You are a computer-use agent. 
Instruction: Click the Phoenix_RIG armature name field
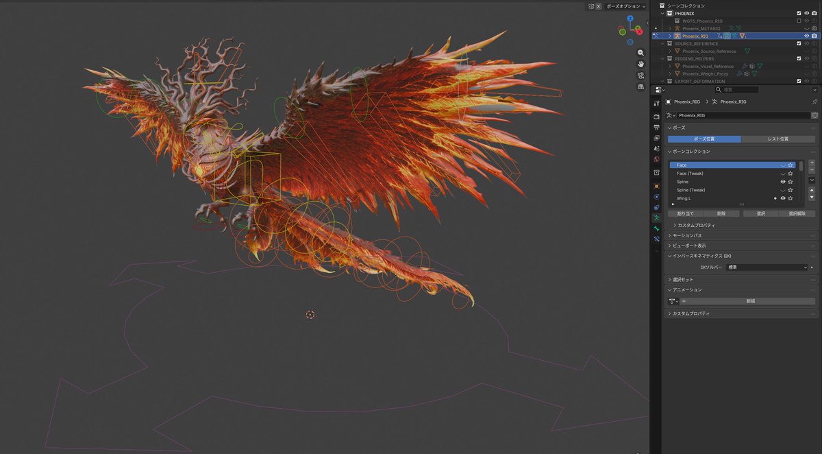click(x=743, y=115)
